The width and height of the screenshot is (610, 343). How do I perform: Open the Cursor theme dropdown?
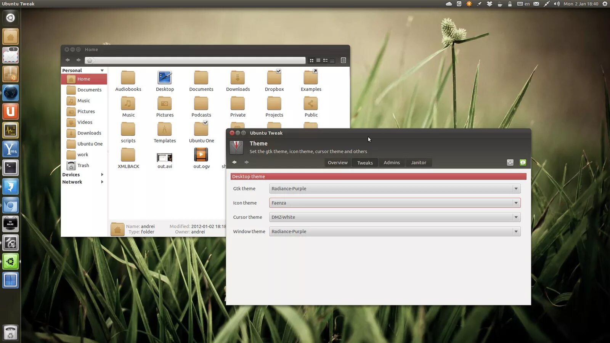pos(395,217)
